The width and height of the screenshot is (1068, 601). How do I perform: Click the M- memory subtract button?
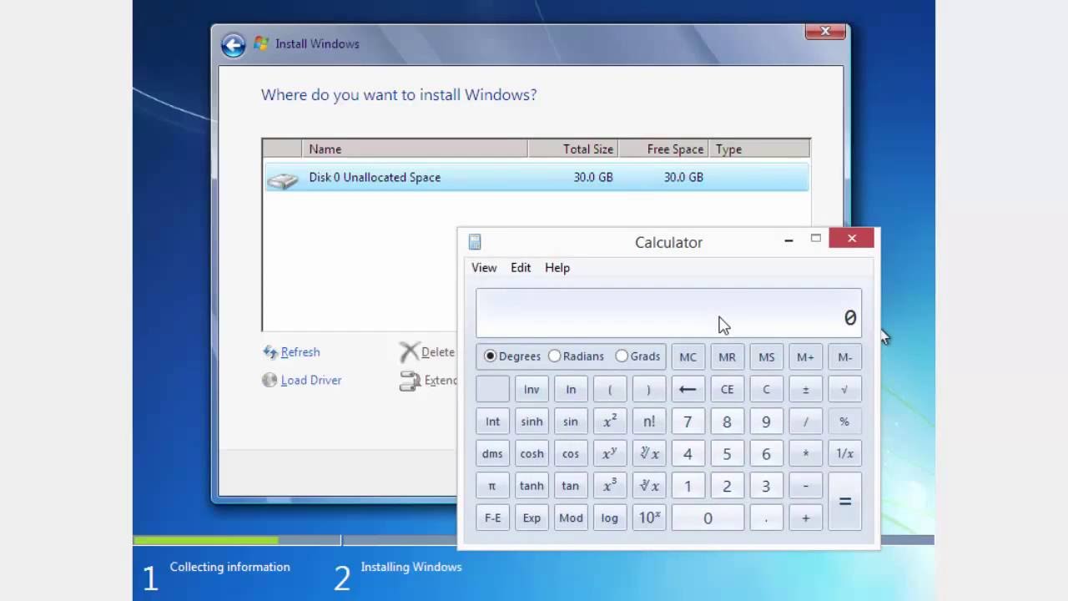(844, 357)
